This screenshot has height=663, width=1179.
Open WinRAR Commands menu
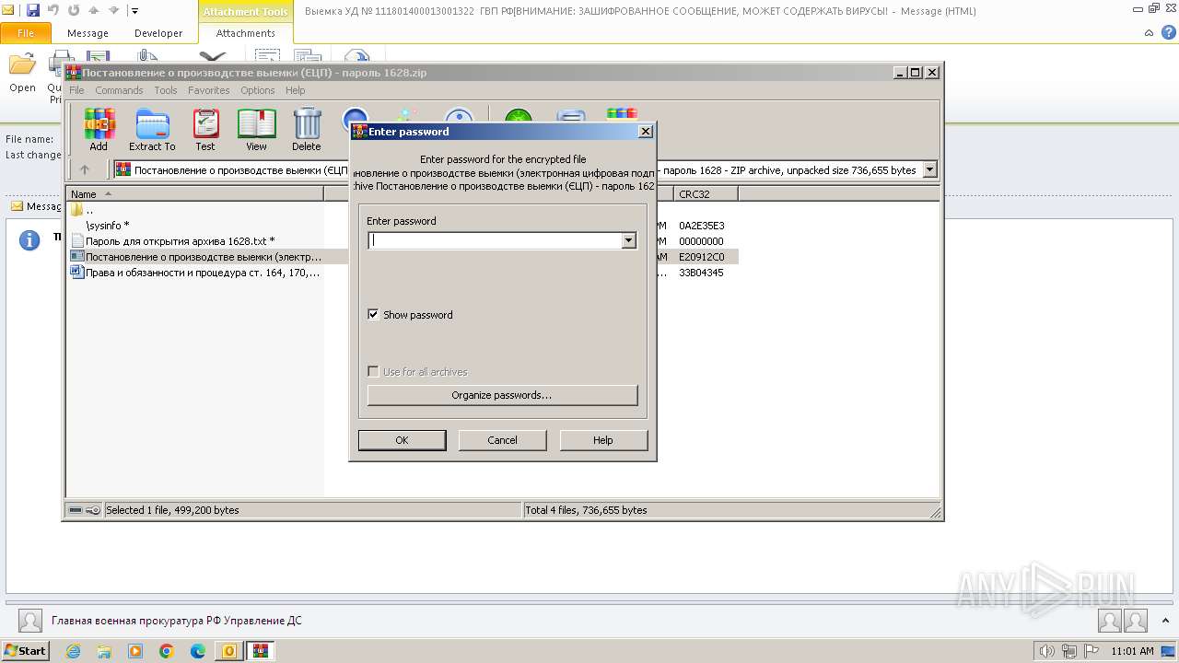[119, 90]
